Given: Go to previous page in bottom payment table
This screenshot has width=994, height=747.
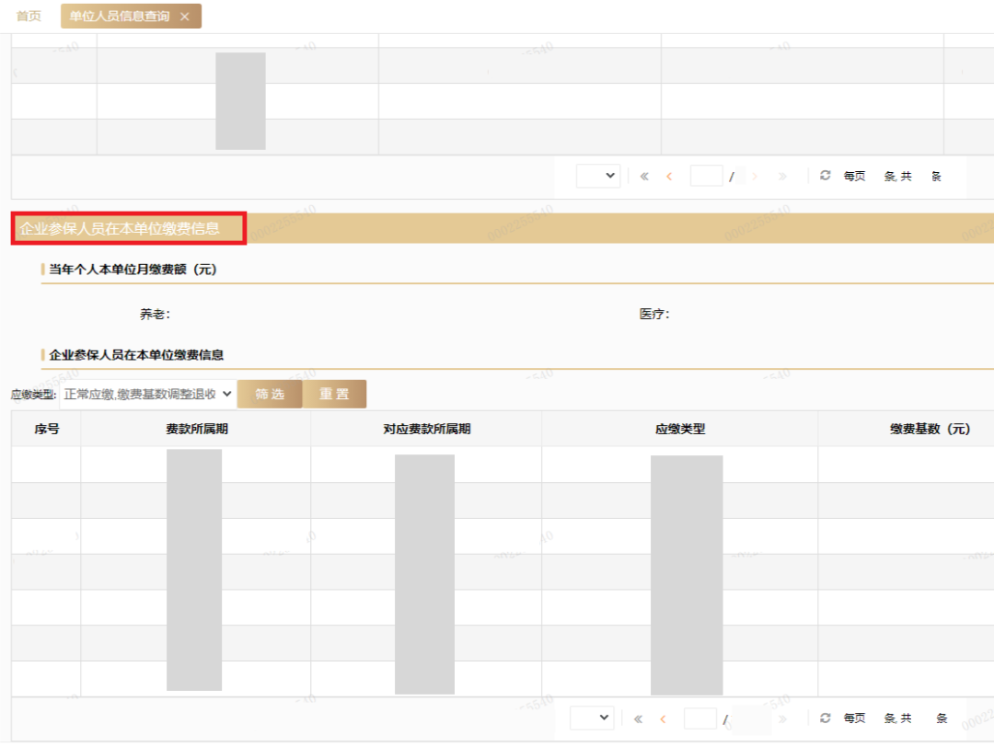Looking at the screenshot, I should click(x=663, y=718).
